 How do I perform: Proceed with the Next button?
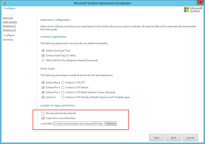tap(173, 138)
